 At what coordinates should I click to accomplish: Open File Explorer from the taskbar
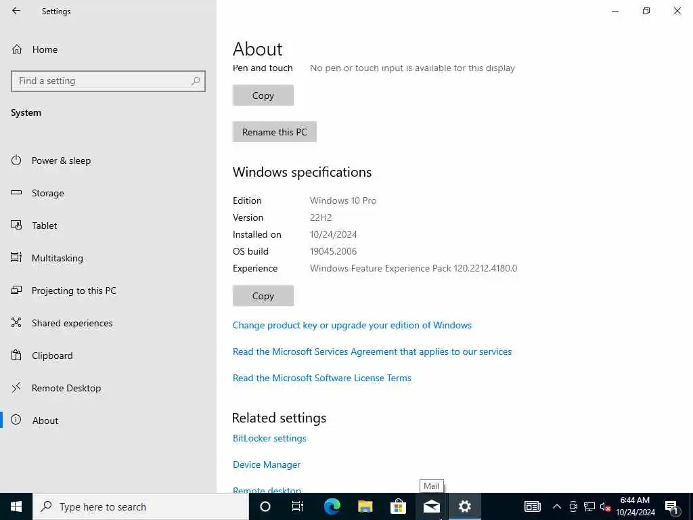point(365,506)
